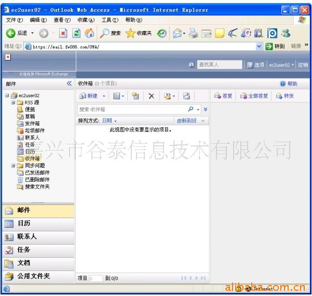Click the 新建 new message button
The image size is (312, 296).
pos(89,96)
